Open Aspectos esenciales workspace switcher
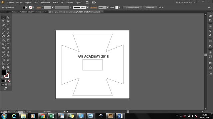Viewport: 213px width, 119px height. pyautogui.click(x=185, y=2)
